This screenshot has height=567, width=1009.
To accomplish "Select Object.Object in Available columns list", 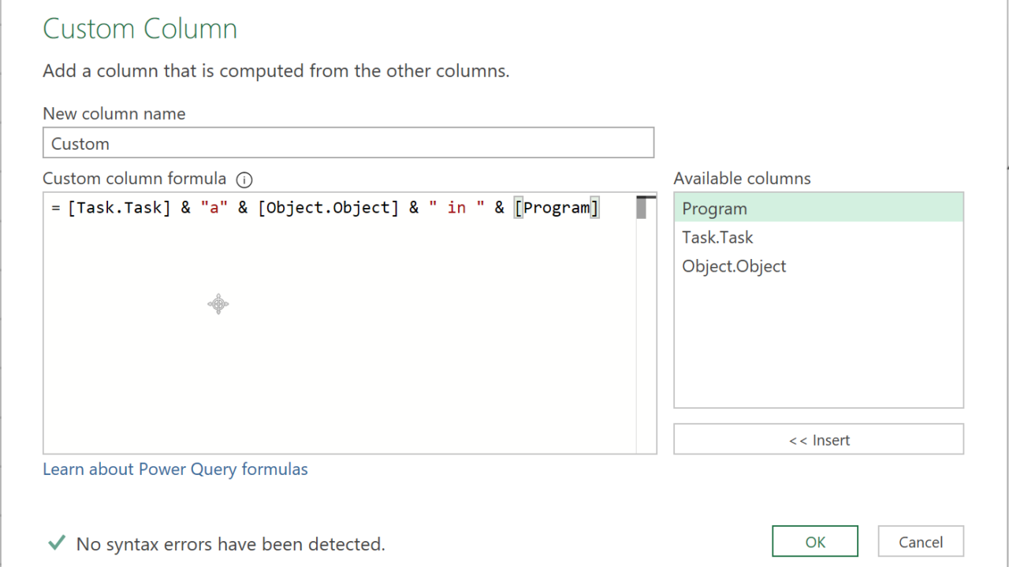I will [x=818, y=266].
